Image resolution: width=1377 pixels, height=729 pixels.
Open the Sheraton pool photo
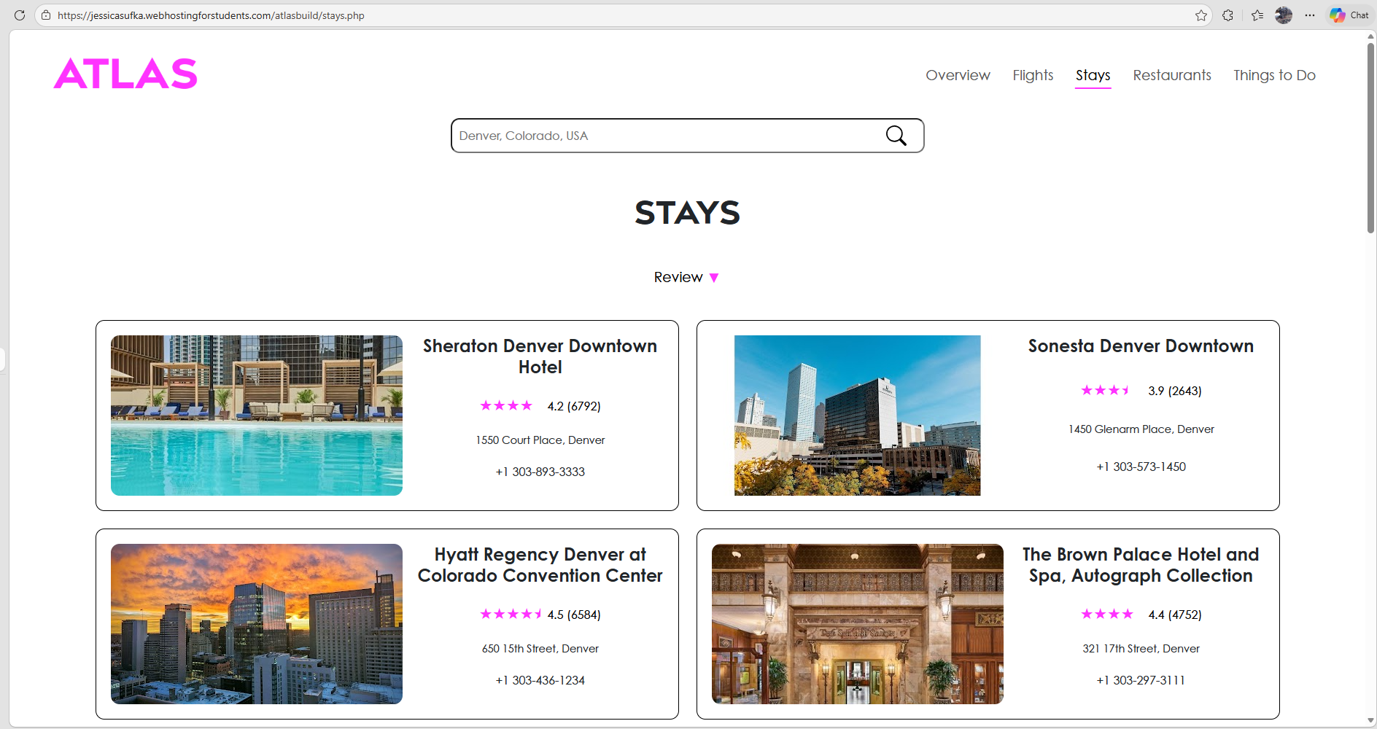click(x=257, y=416)
